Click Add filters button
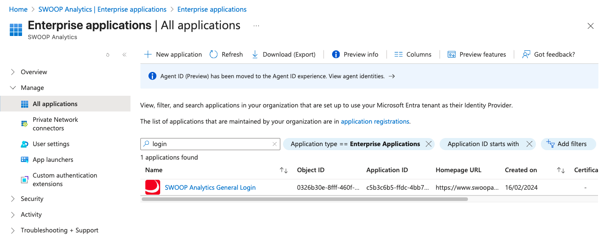Screen dimensions: 607x245 568,144
